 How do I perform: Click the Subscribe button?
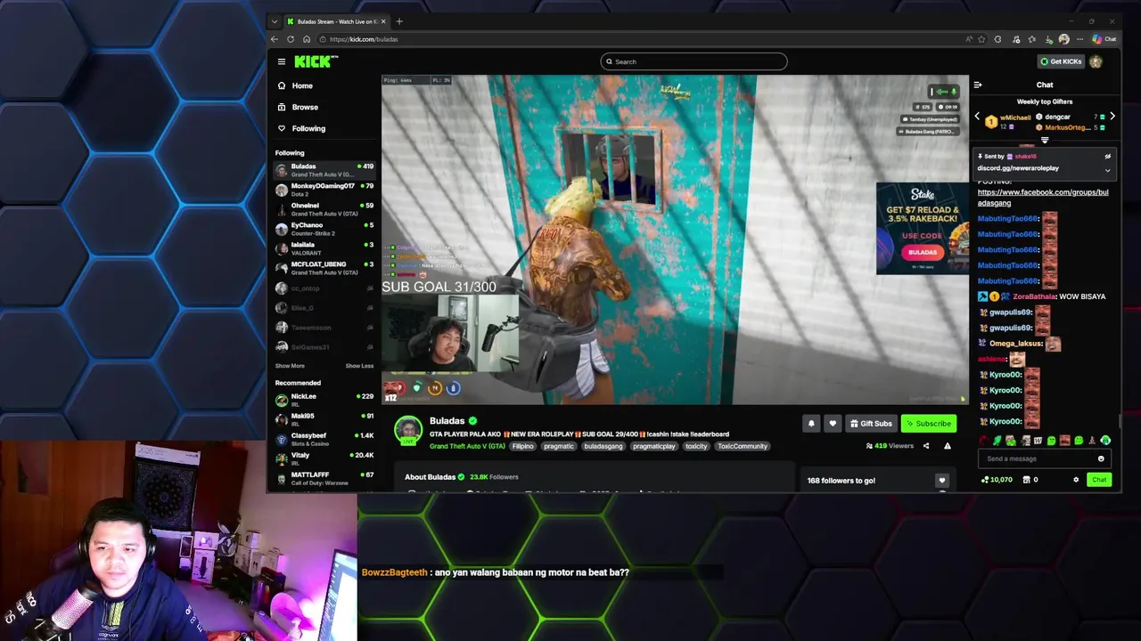[929, 424]
